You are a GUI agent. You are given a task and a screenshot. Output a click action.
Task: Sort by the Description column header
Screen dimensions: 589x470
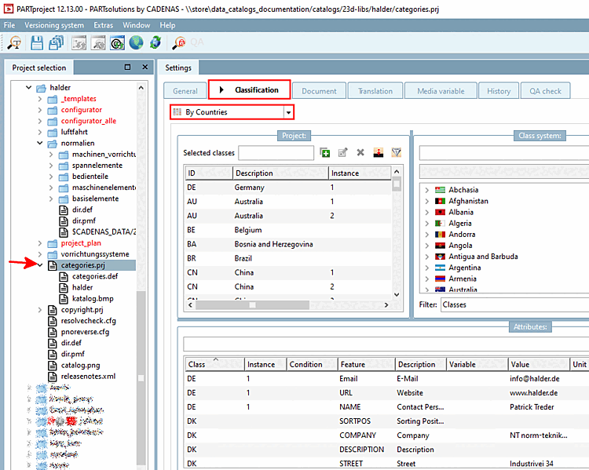coord(280,173)
